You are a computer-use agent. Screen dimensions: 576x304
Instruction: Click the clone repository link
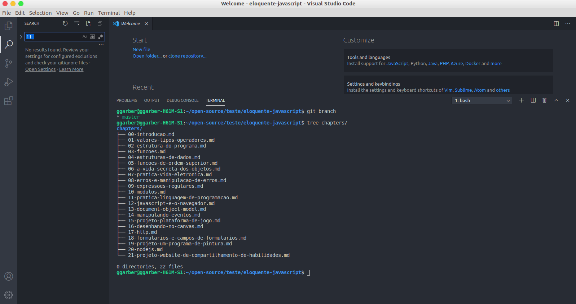coord(188,56)
